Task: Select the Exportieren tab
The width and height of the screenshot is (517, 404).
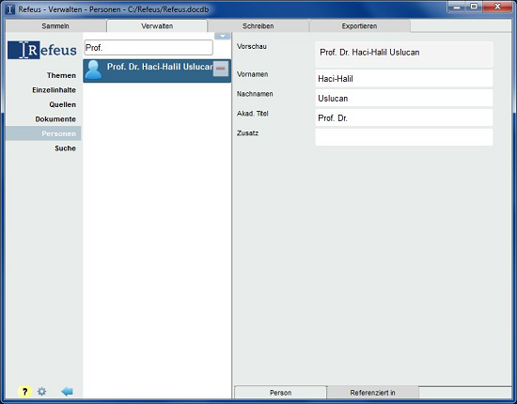Action: 359,26
